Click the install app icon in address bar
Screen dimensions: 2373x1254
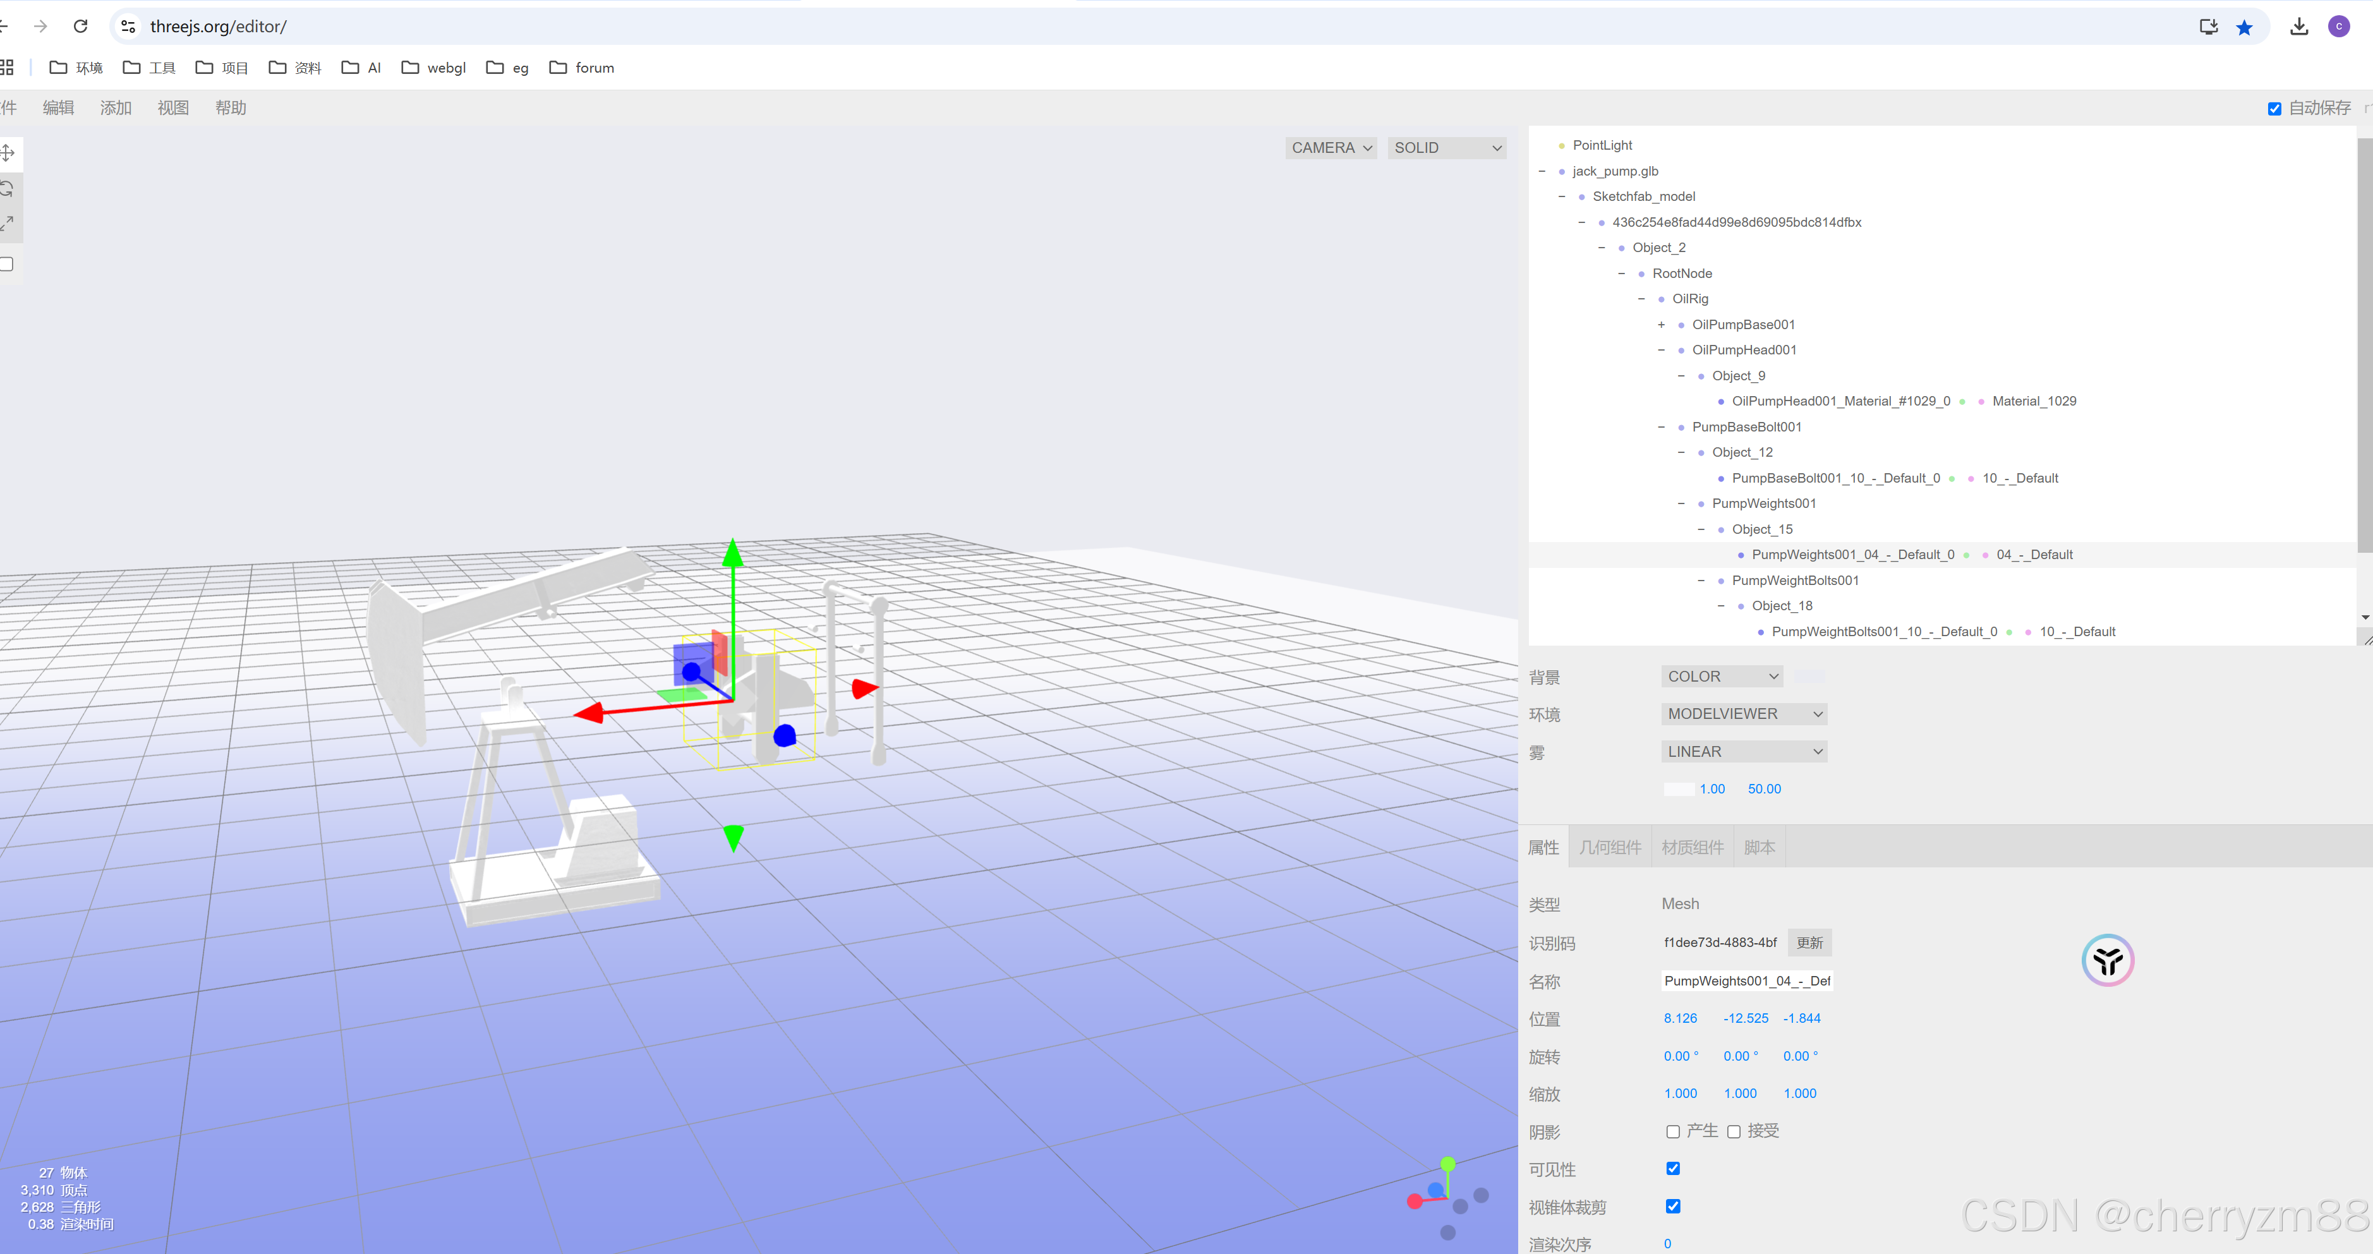click(2208, 27)
